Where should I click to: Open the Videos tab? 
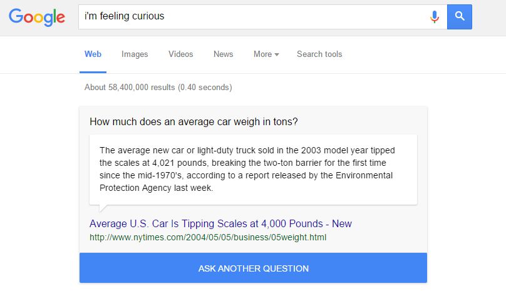[181, 54]
